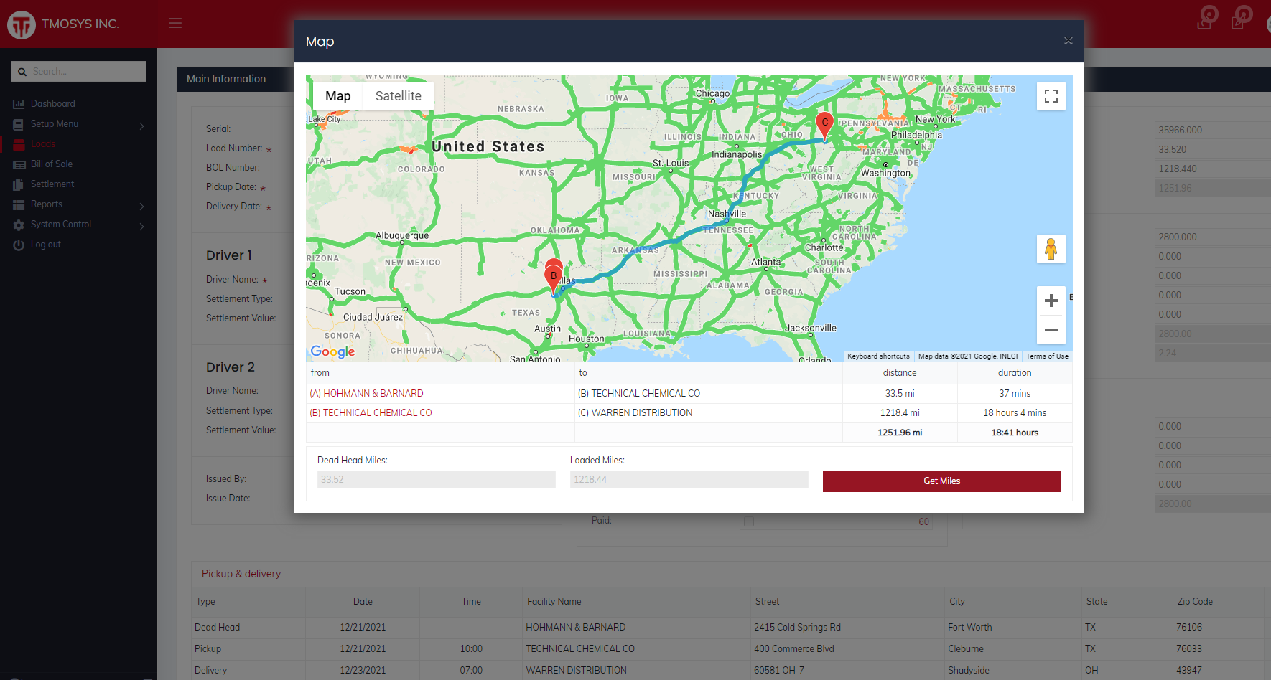1271x680 pixels.
Task: Click (A) HOHMANN & BARNARD origin
Action: (x=366, y=393)
